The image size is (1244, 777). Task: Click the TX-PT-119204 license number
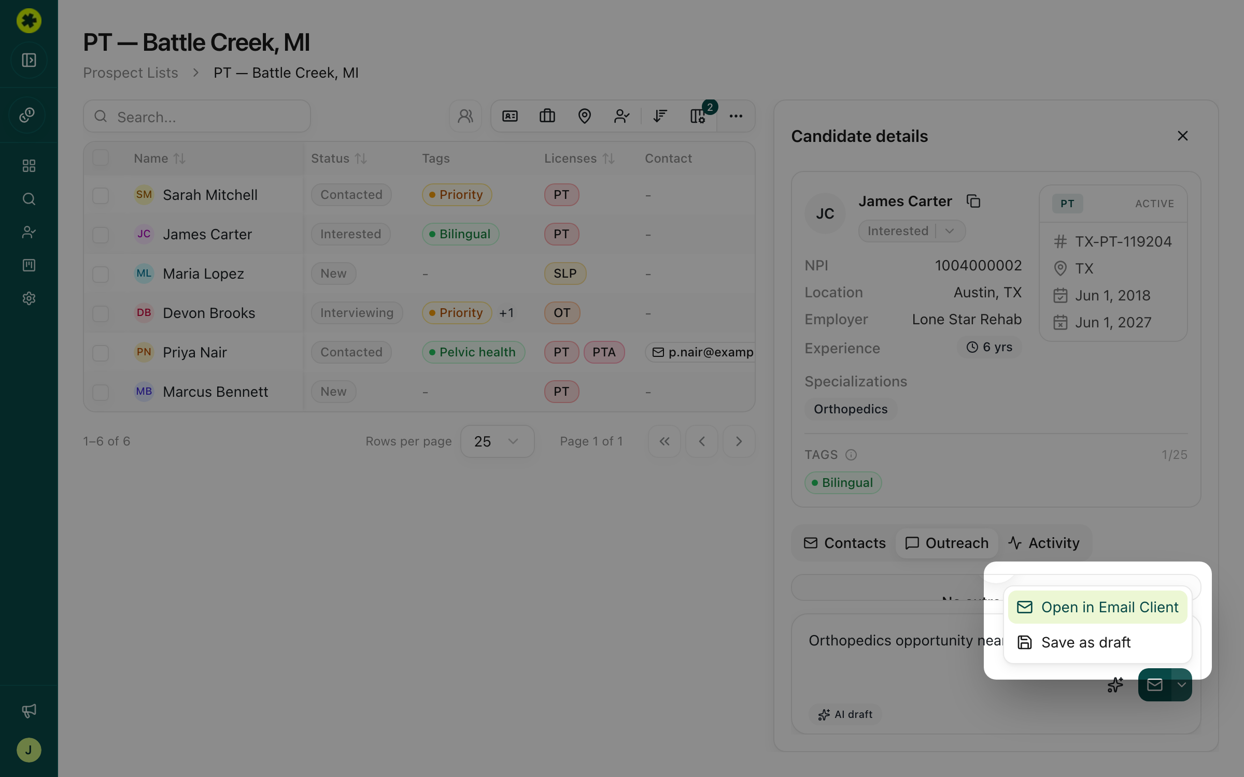(1123, 241)
